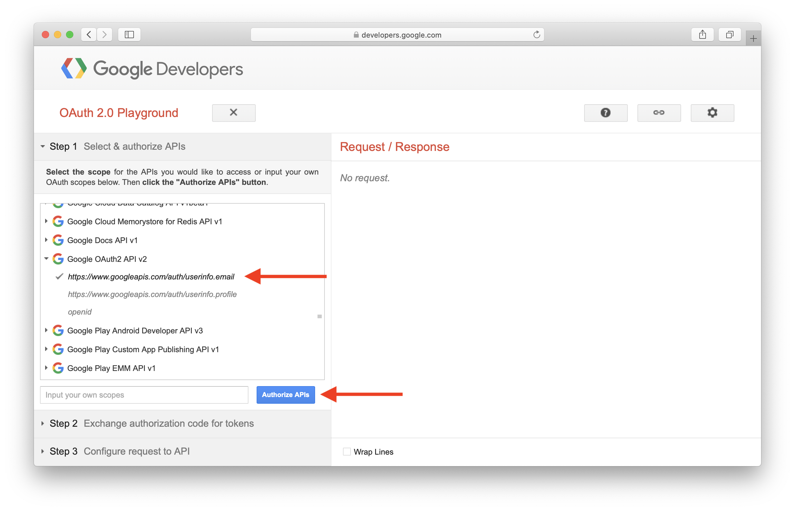Click the help icon button
The image size is (795, 511).
(607, 112)
